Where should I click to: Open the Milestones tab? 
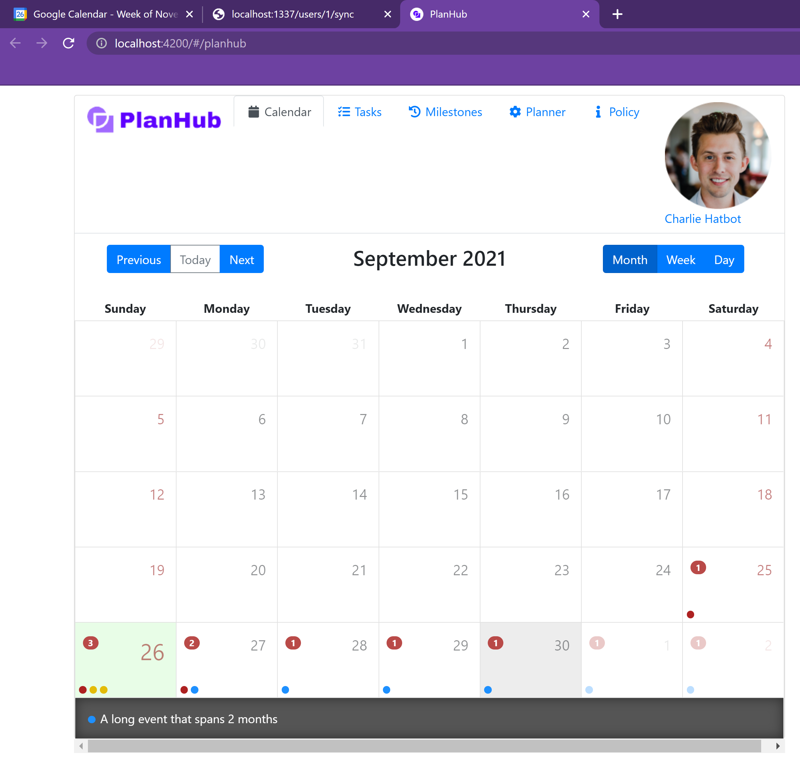pyautogui.click(x=445, y=112)
